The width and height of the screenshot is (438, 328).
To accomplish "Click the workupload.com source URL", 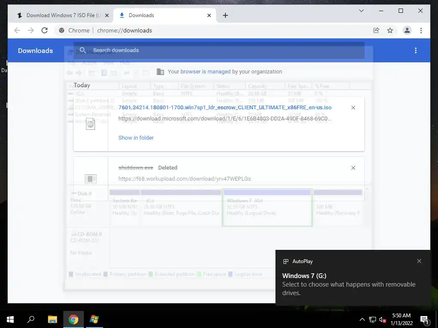I will pos(185,179).
